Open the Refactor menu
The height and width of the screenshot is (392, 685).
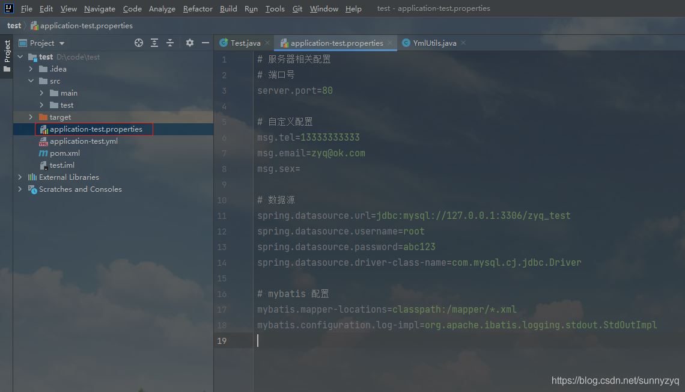tap(198, 8)
